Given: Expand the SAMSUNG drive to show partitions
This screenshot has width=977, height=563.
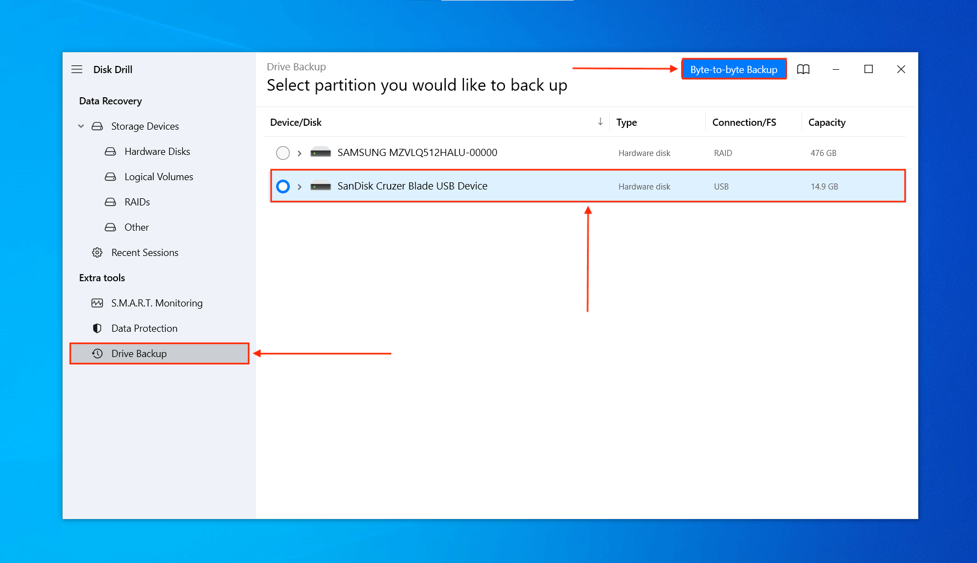Looking at the screenshot, I should pos(300,153).
